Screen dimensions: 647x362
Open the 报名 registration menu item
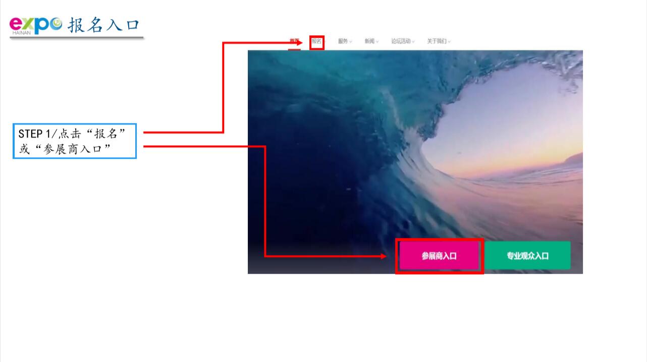point(316,41)
